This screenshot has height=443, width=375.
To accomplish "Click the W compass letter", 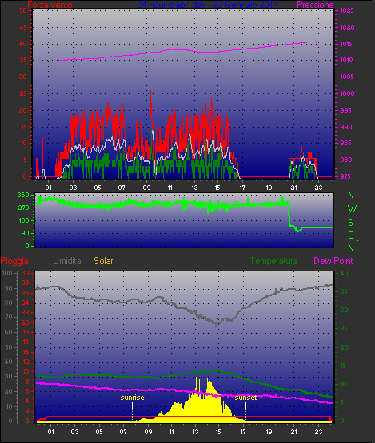I will click(x=352, y=209).
